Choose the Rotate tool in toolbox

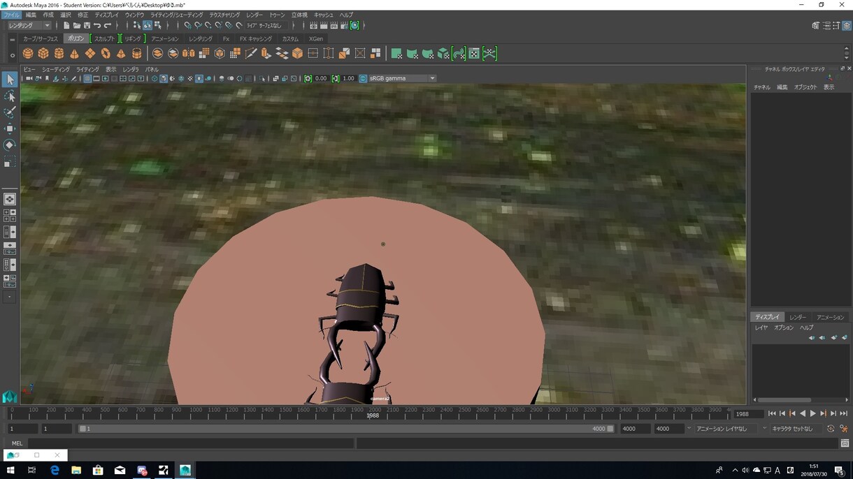(x=10, y=145)
